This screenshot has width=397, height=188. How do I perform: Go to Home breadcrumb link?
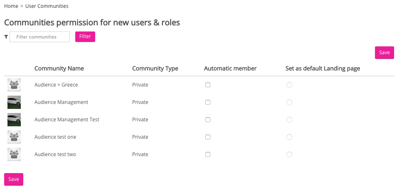tap(11, 6)
